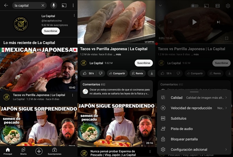Subscribe to La Capital from channel card
The image size is (233, 157).
[x=50, y=31]
